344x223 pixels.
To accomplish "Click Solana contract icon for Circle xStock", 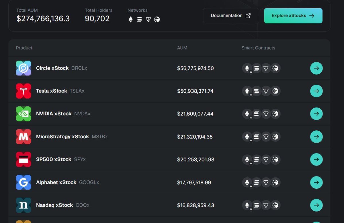I will click(257, 68).
